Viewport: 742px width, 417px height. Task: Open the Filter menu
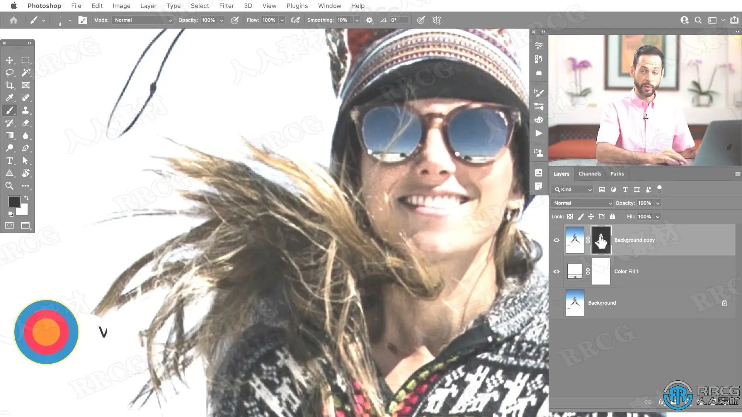pyautogui.click(x=226, y=6)
